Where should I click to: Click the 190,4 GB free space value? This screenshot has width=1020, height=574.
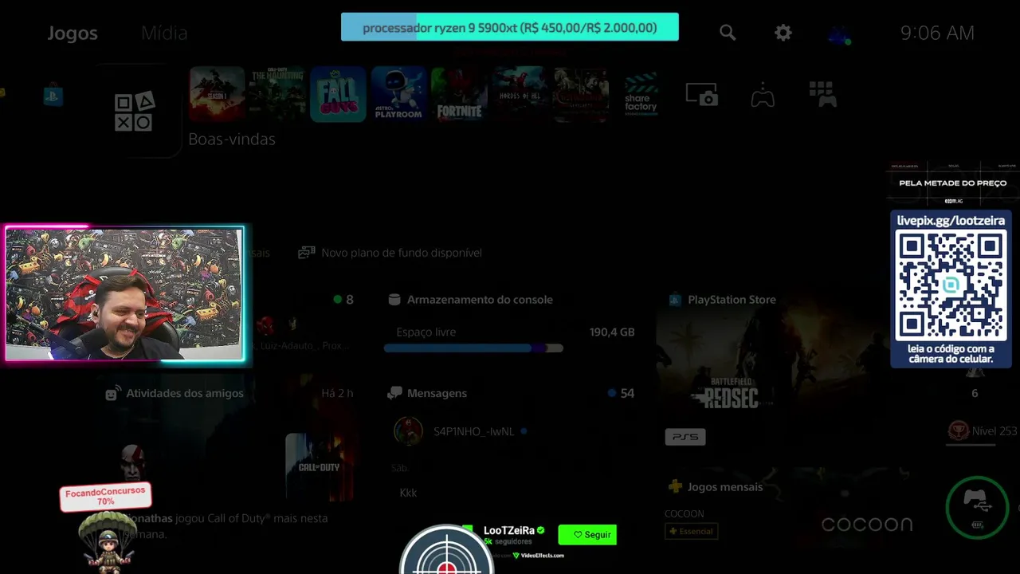tap(612, 332)
